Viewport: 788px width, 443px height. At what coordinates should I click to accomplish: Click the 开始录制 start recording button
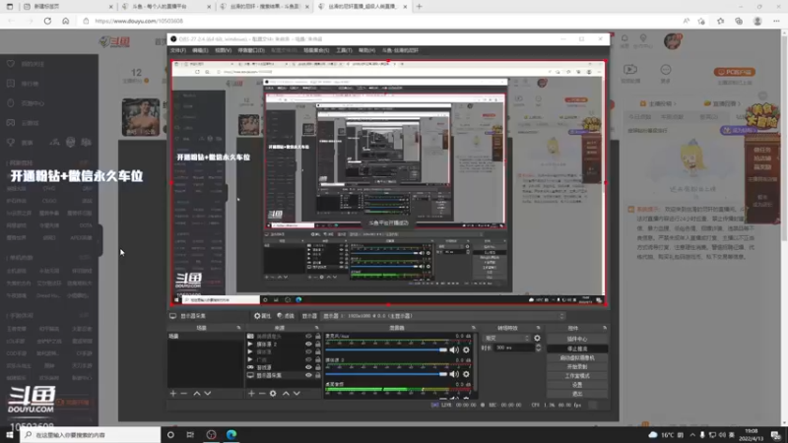[x=577, y=366]
